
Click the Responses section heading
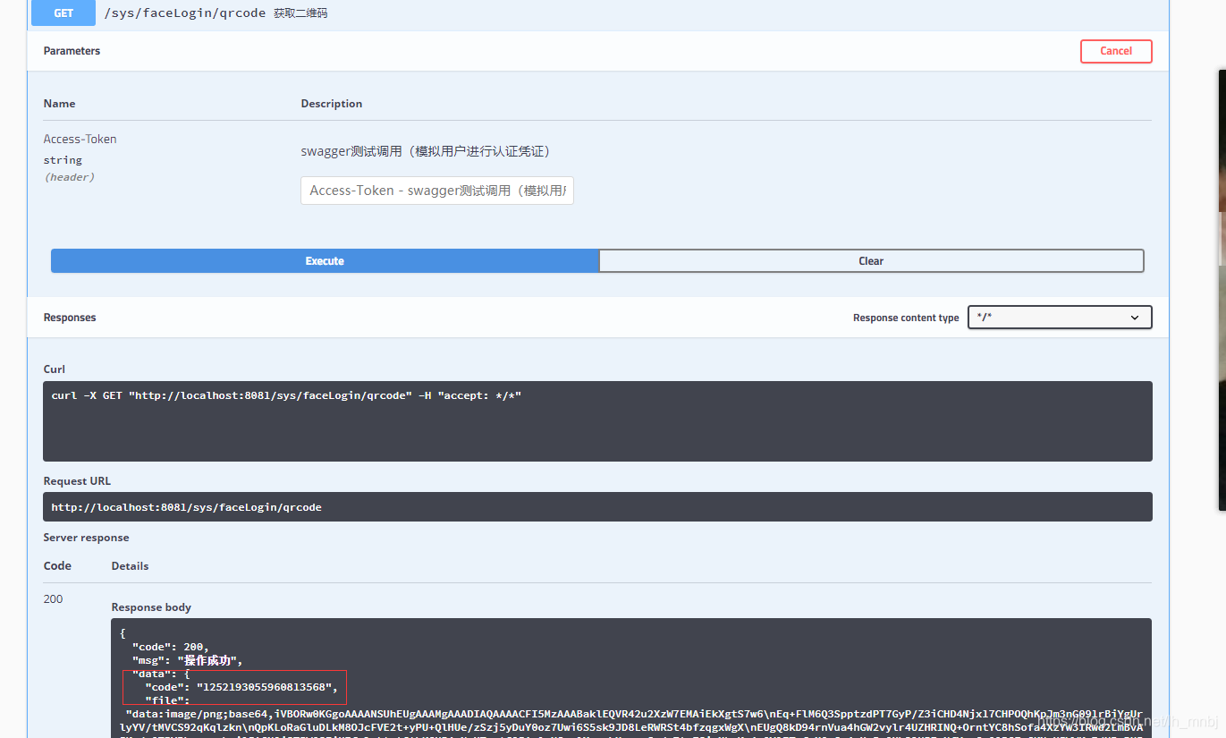click(70, 318)
